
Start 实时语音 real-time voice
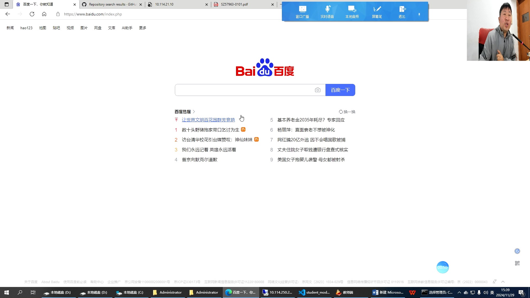(x=327, y=11)
